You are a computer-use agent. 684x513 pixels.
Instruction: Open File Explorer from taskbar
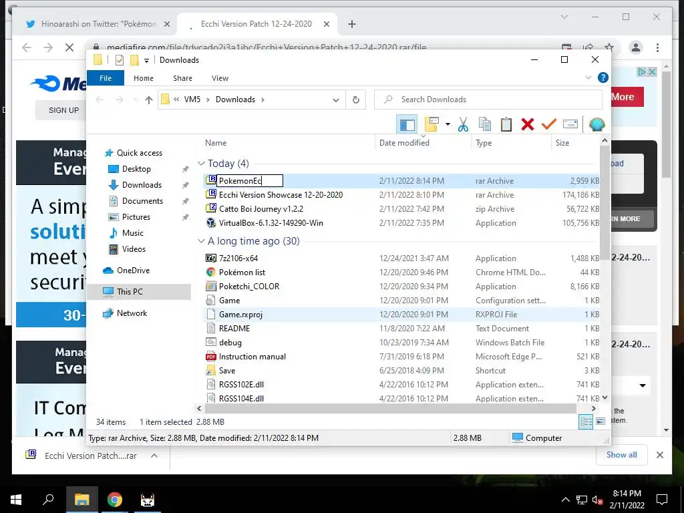click(x=82, y=500)
